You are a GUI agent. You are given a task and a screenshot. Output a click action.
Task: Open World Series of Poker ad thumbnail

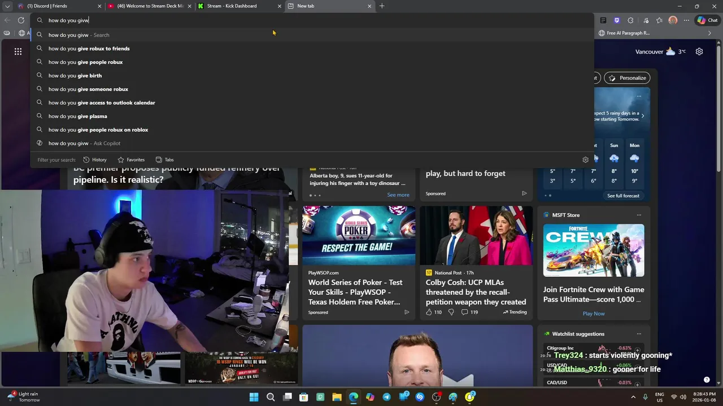[x=359, y=235]
